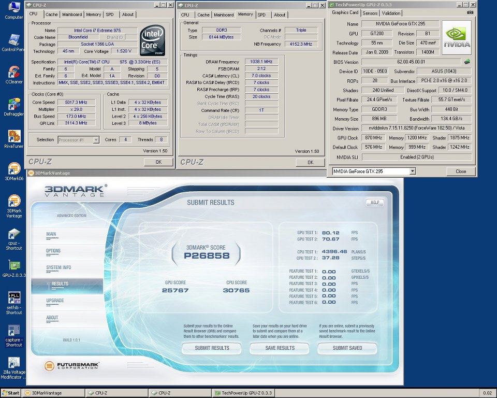
Task: Select the 3DMarkVantage taskbar button
Action: click(x=54, y=393)
